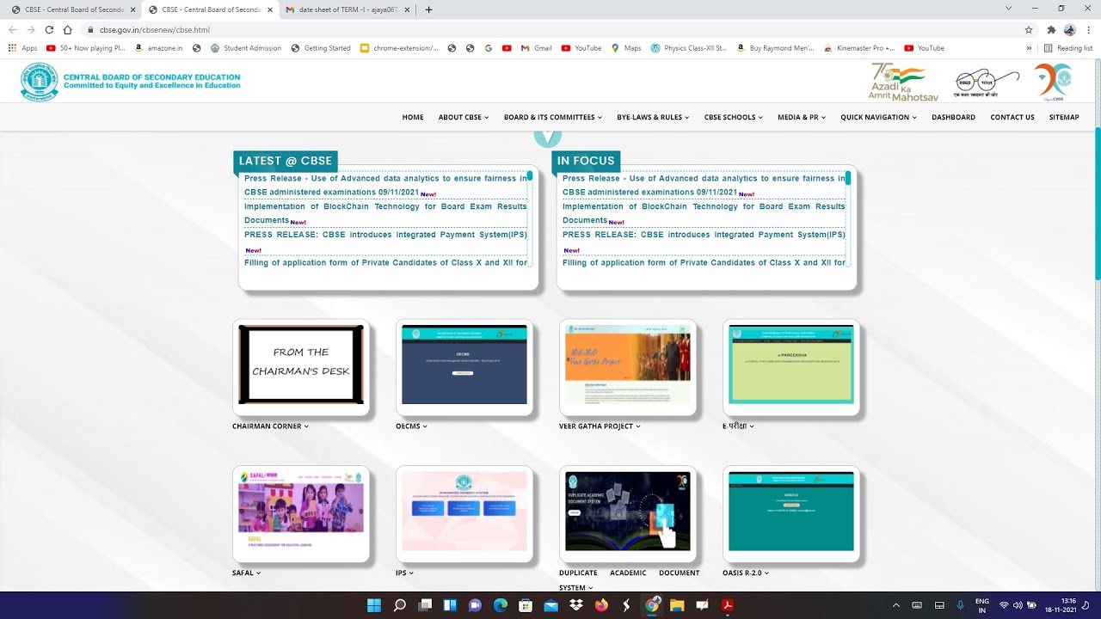Open Microsoft Store from the taskbar
The height and width of the screenshot is (619, 1101).
(526, 605)
